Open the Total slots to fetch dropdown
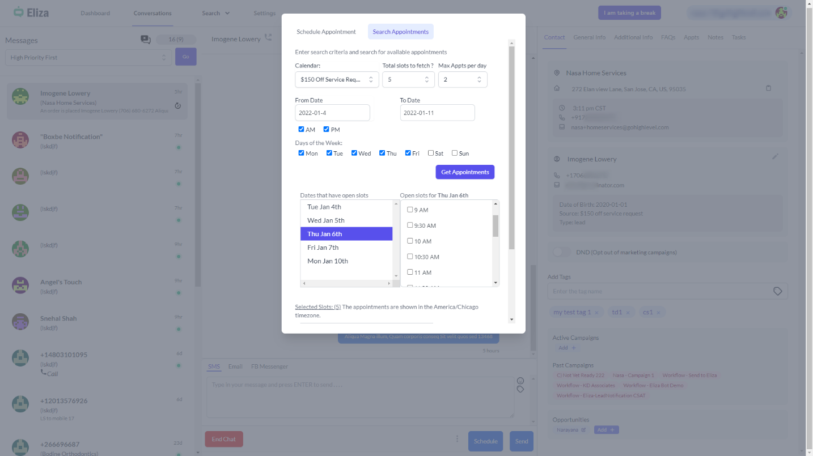Screen dimensions: 813x456 [x=408, y=80]
